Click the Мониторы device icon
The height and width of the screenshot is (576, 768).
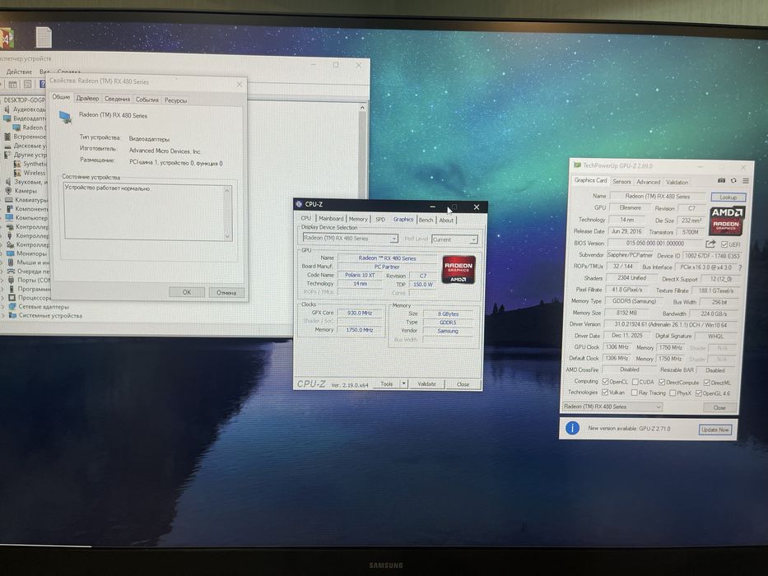[x=10, y=253]
